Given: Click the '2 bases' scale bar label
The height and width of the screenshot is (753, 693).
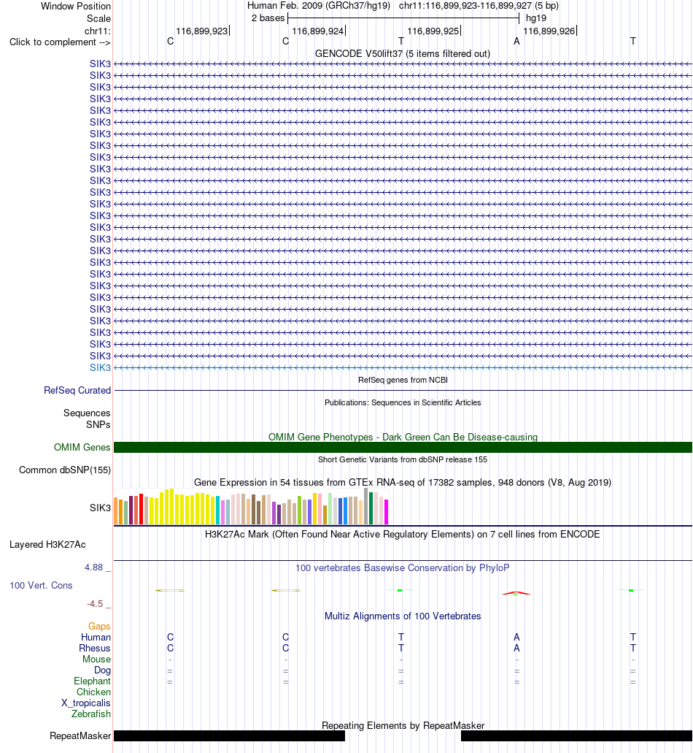Looking at the screenshot, I should [x=268, y=18].
